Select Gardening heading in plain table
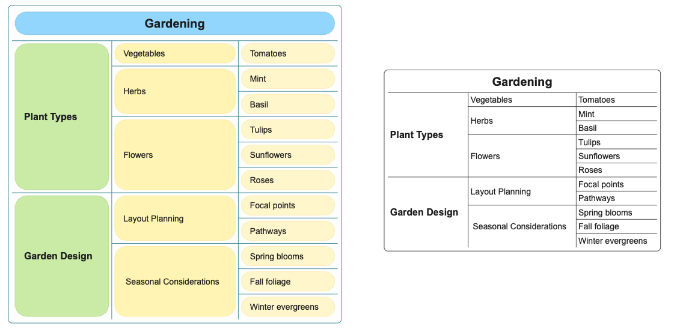Viewport: 692px width, 335px height. click(522, 82)
